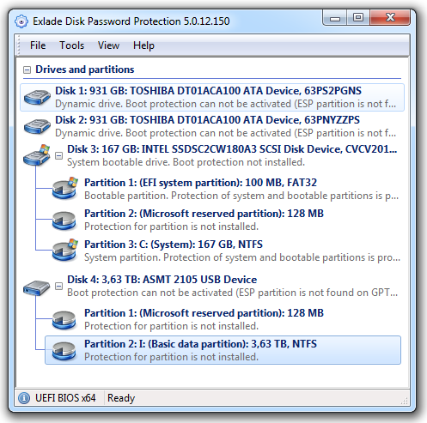Click 'UEFI BIOS x64' in status bar

point(65,398)
